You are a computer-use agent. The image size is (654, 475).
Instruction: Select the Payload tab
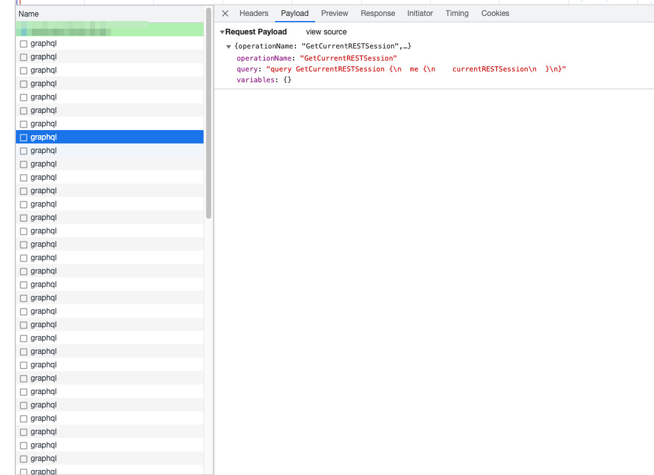pos(294,13)
